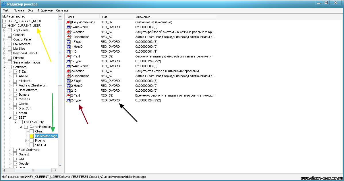Select the Andrew Zhezherun key
Screen dimensions: 344x181
click(32, 86)
